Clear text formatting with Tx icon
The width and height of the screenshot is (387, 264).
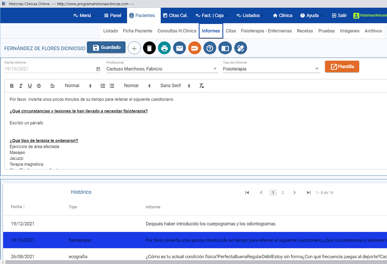pyautogui.click(x=202, y=86)
